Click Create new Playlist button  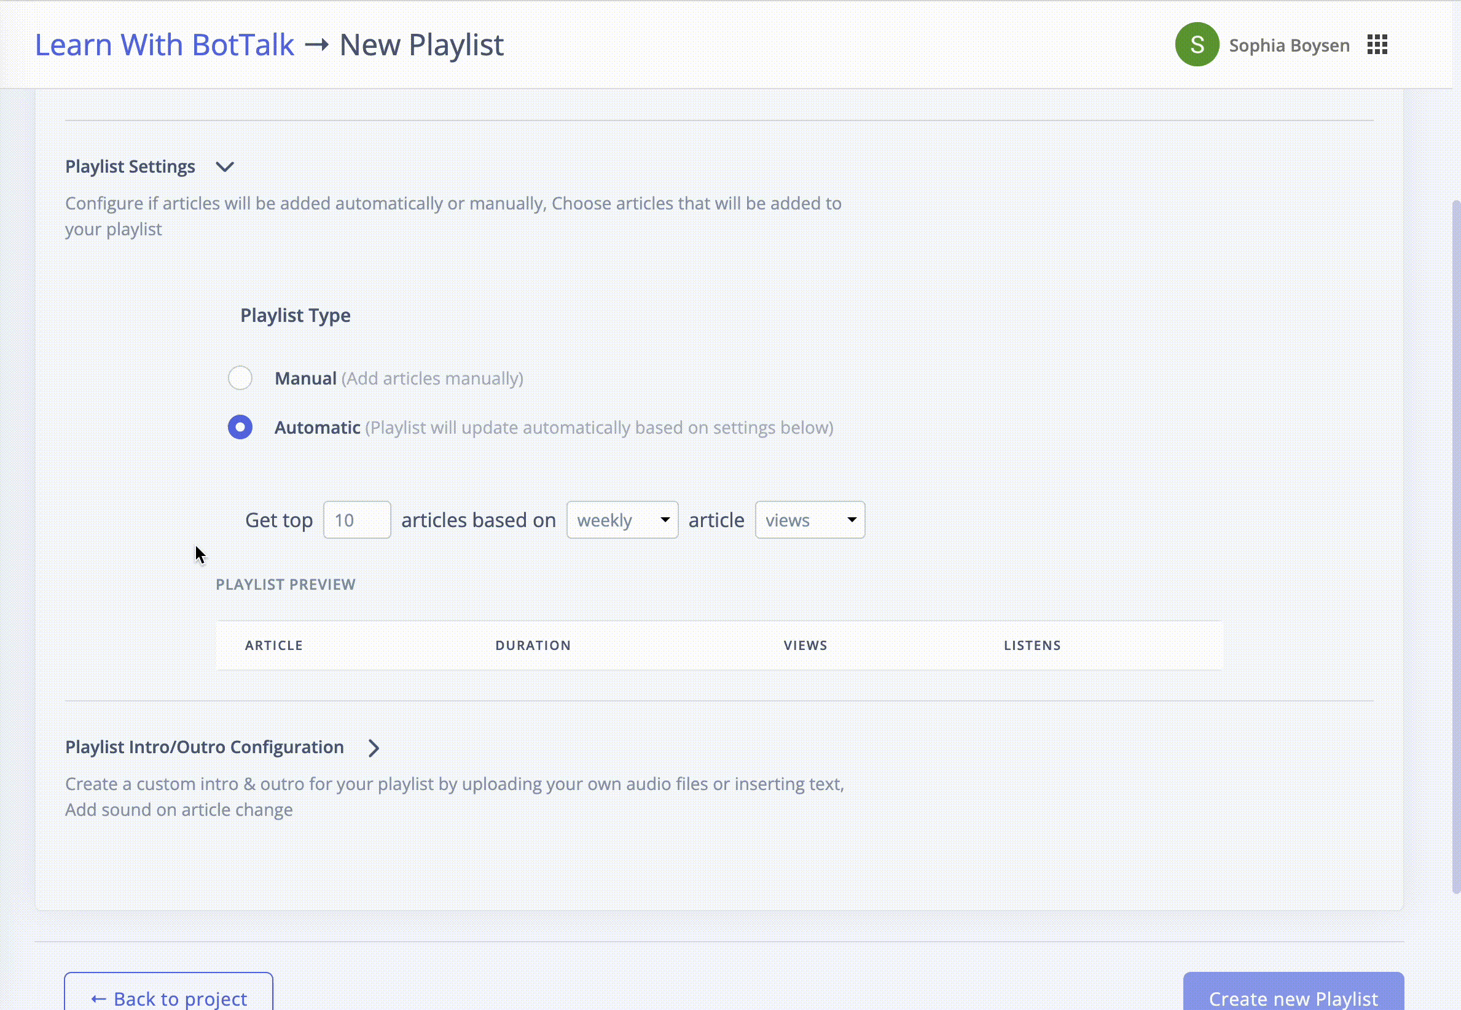(1293, 996)
